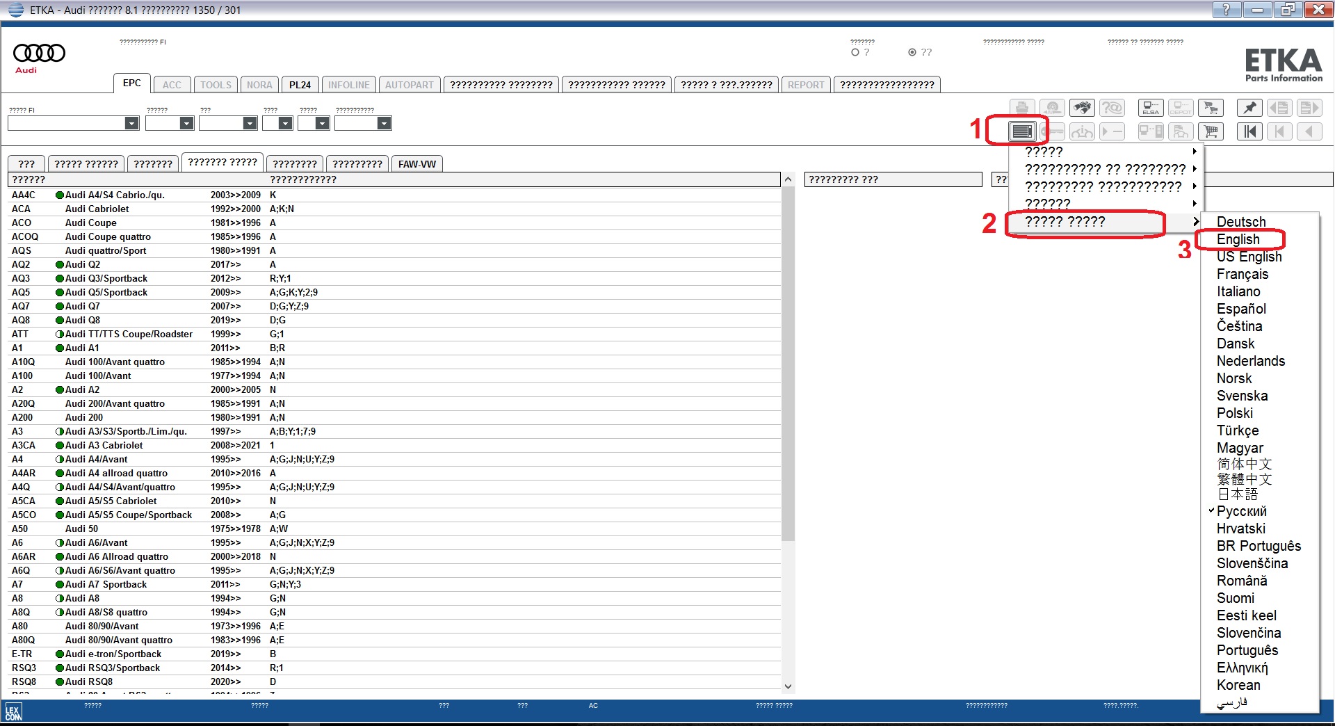This screenshot has height=726, width=1335.
Task: Click the model list scrollbar thumb
Action: (788, 364)
